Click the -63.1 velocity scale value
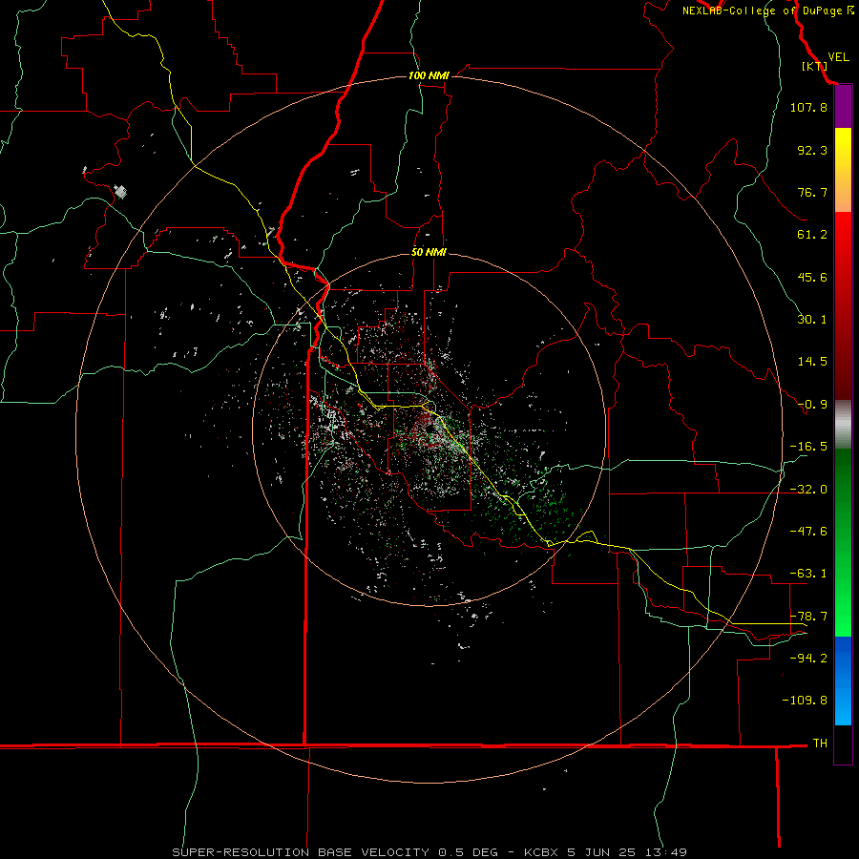 (808, 574)
